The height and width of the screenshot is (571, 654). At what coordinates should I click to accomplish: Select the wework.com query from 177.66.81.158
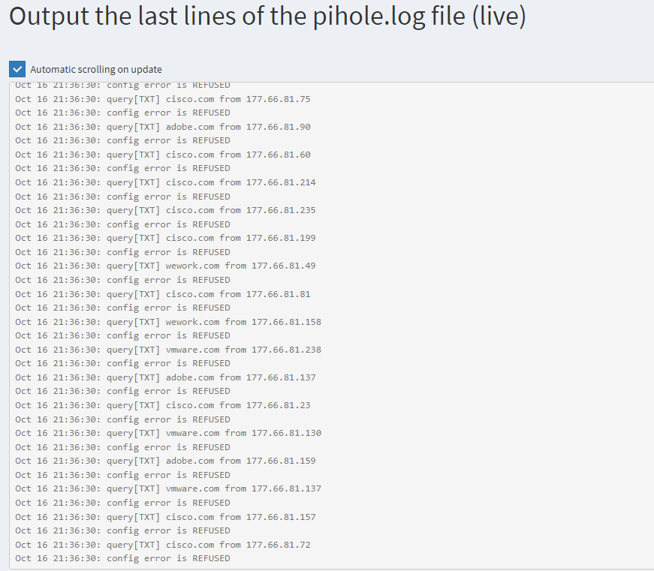pos(168,322)
